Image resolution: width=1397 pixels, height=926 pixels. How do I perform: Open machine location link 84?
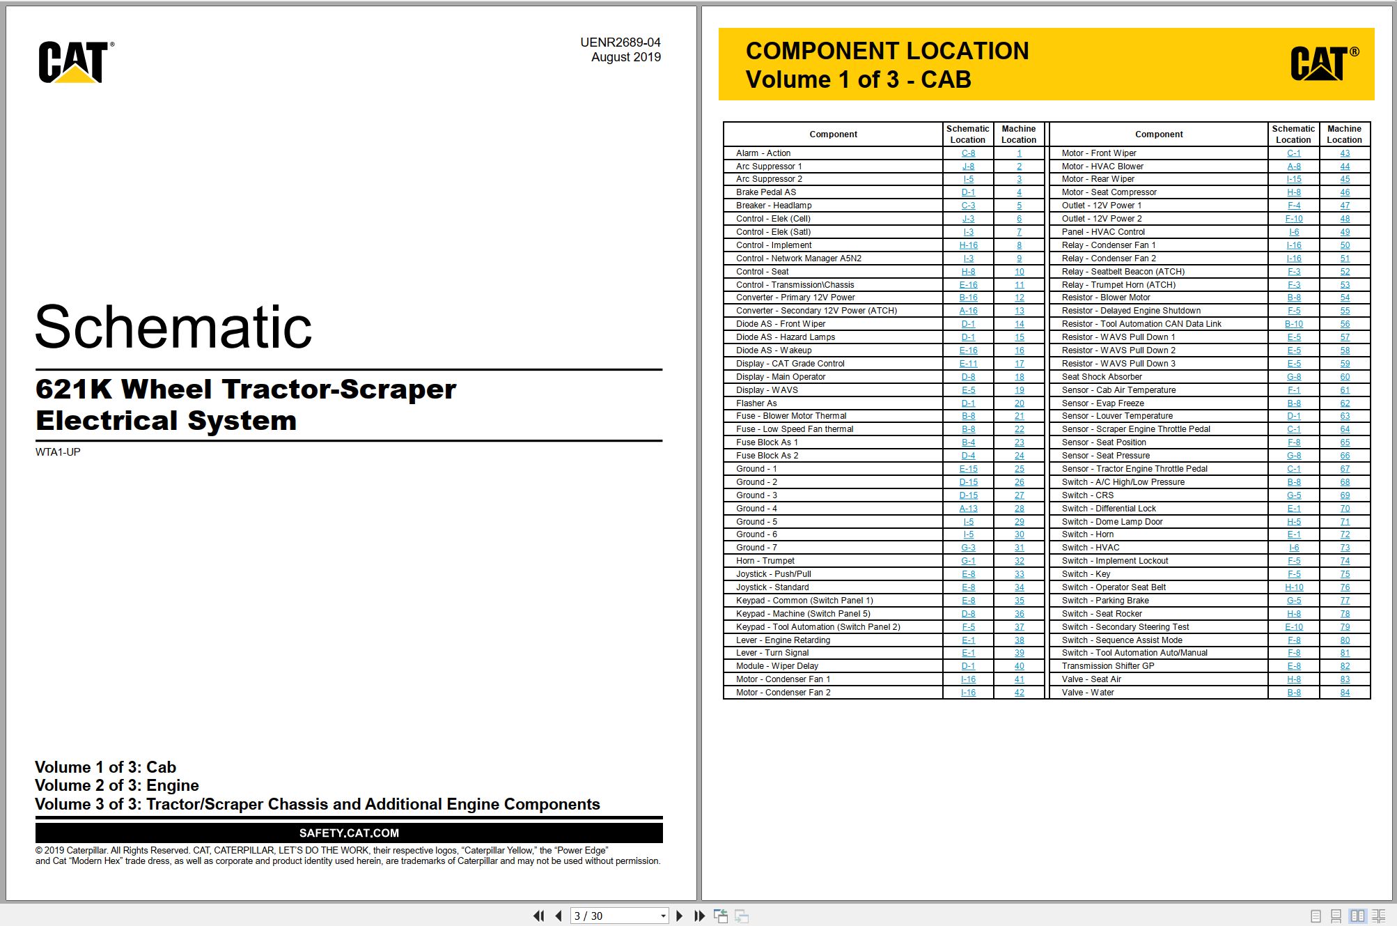tap(1345, 693)
